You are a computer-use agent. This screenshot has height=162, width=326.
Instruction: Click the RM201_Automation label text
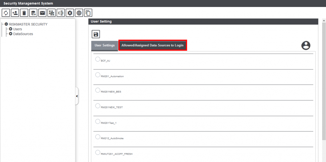112,76
